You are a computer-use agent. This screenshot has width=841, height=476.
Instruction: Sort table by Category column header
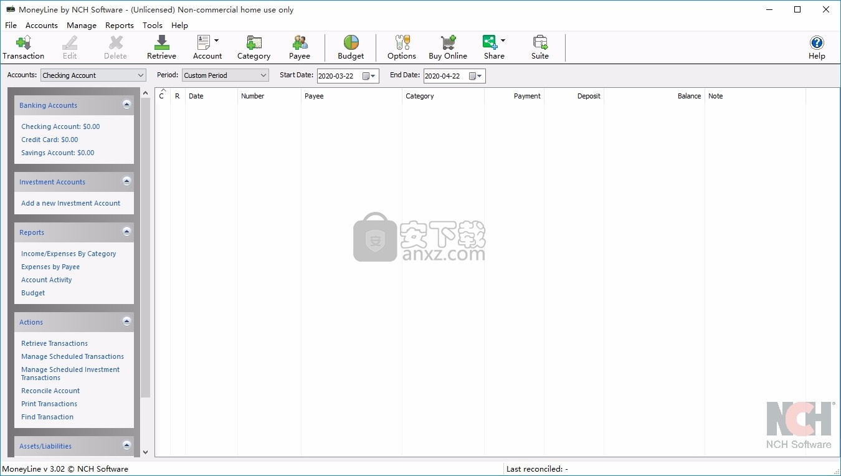tap(443, 96)
